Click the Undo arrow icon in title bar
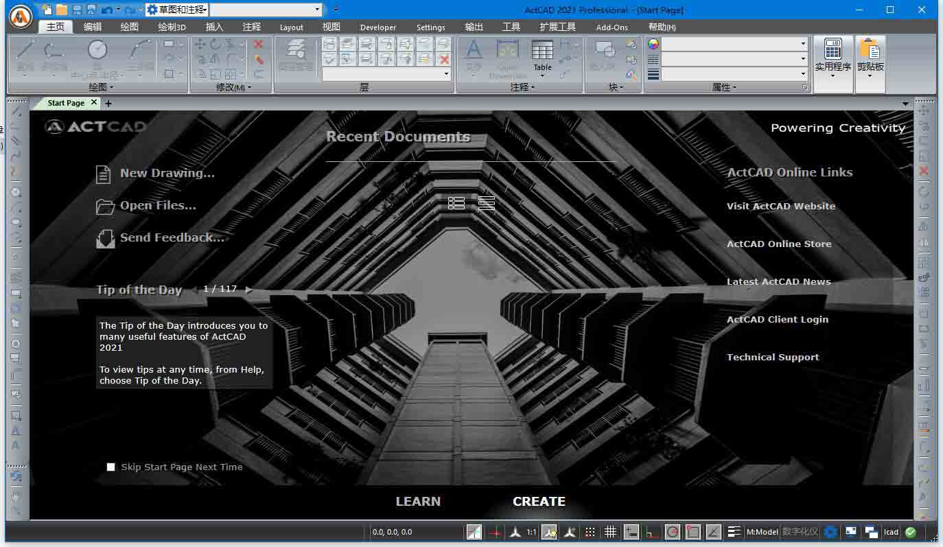 (x=106, y=10)
